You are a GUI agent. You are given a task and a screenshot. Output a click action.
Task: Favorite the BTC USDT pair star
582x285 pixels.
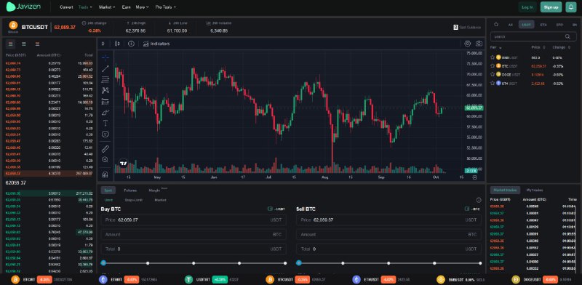493,65
